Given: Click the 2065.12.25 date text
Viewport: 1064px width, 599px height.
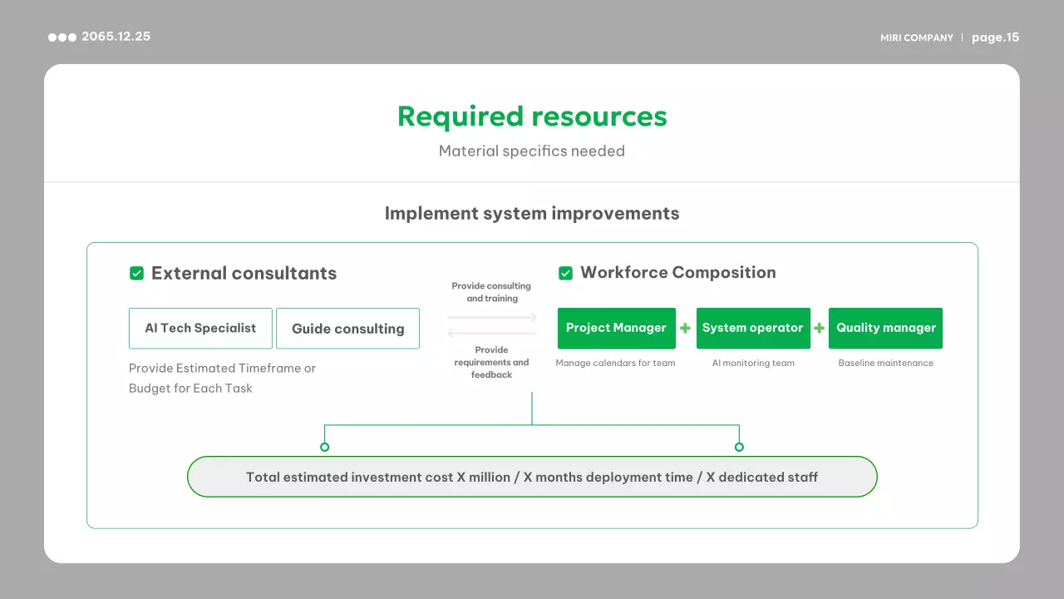Looking at the screenshot, I should pyautogui.click(x=116, y=37).
